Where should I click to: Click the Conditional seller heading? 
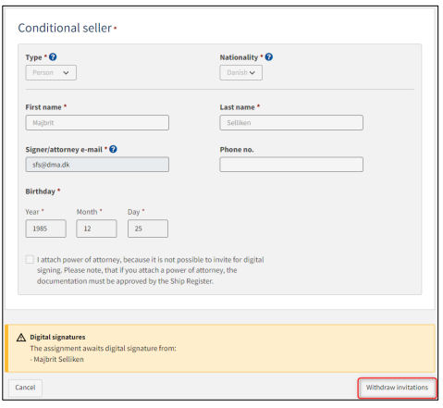tap(65, 28)
